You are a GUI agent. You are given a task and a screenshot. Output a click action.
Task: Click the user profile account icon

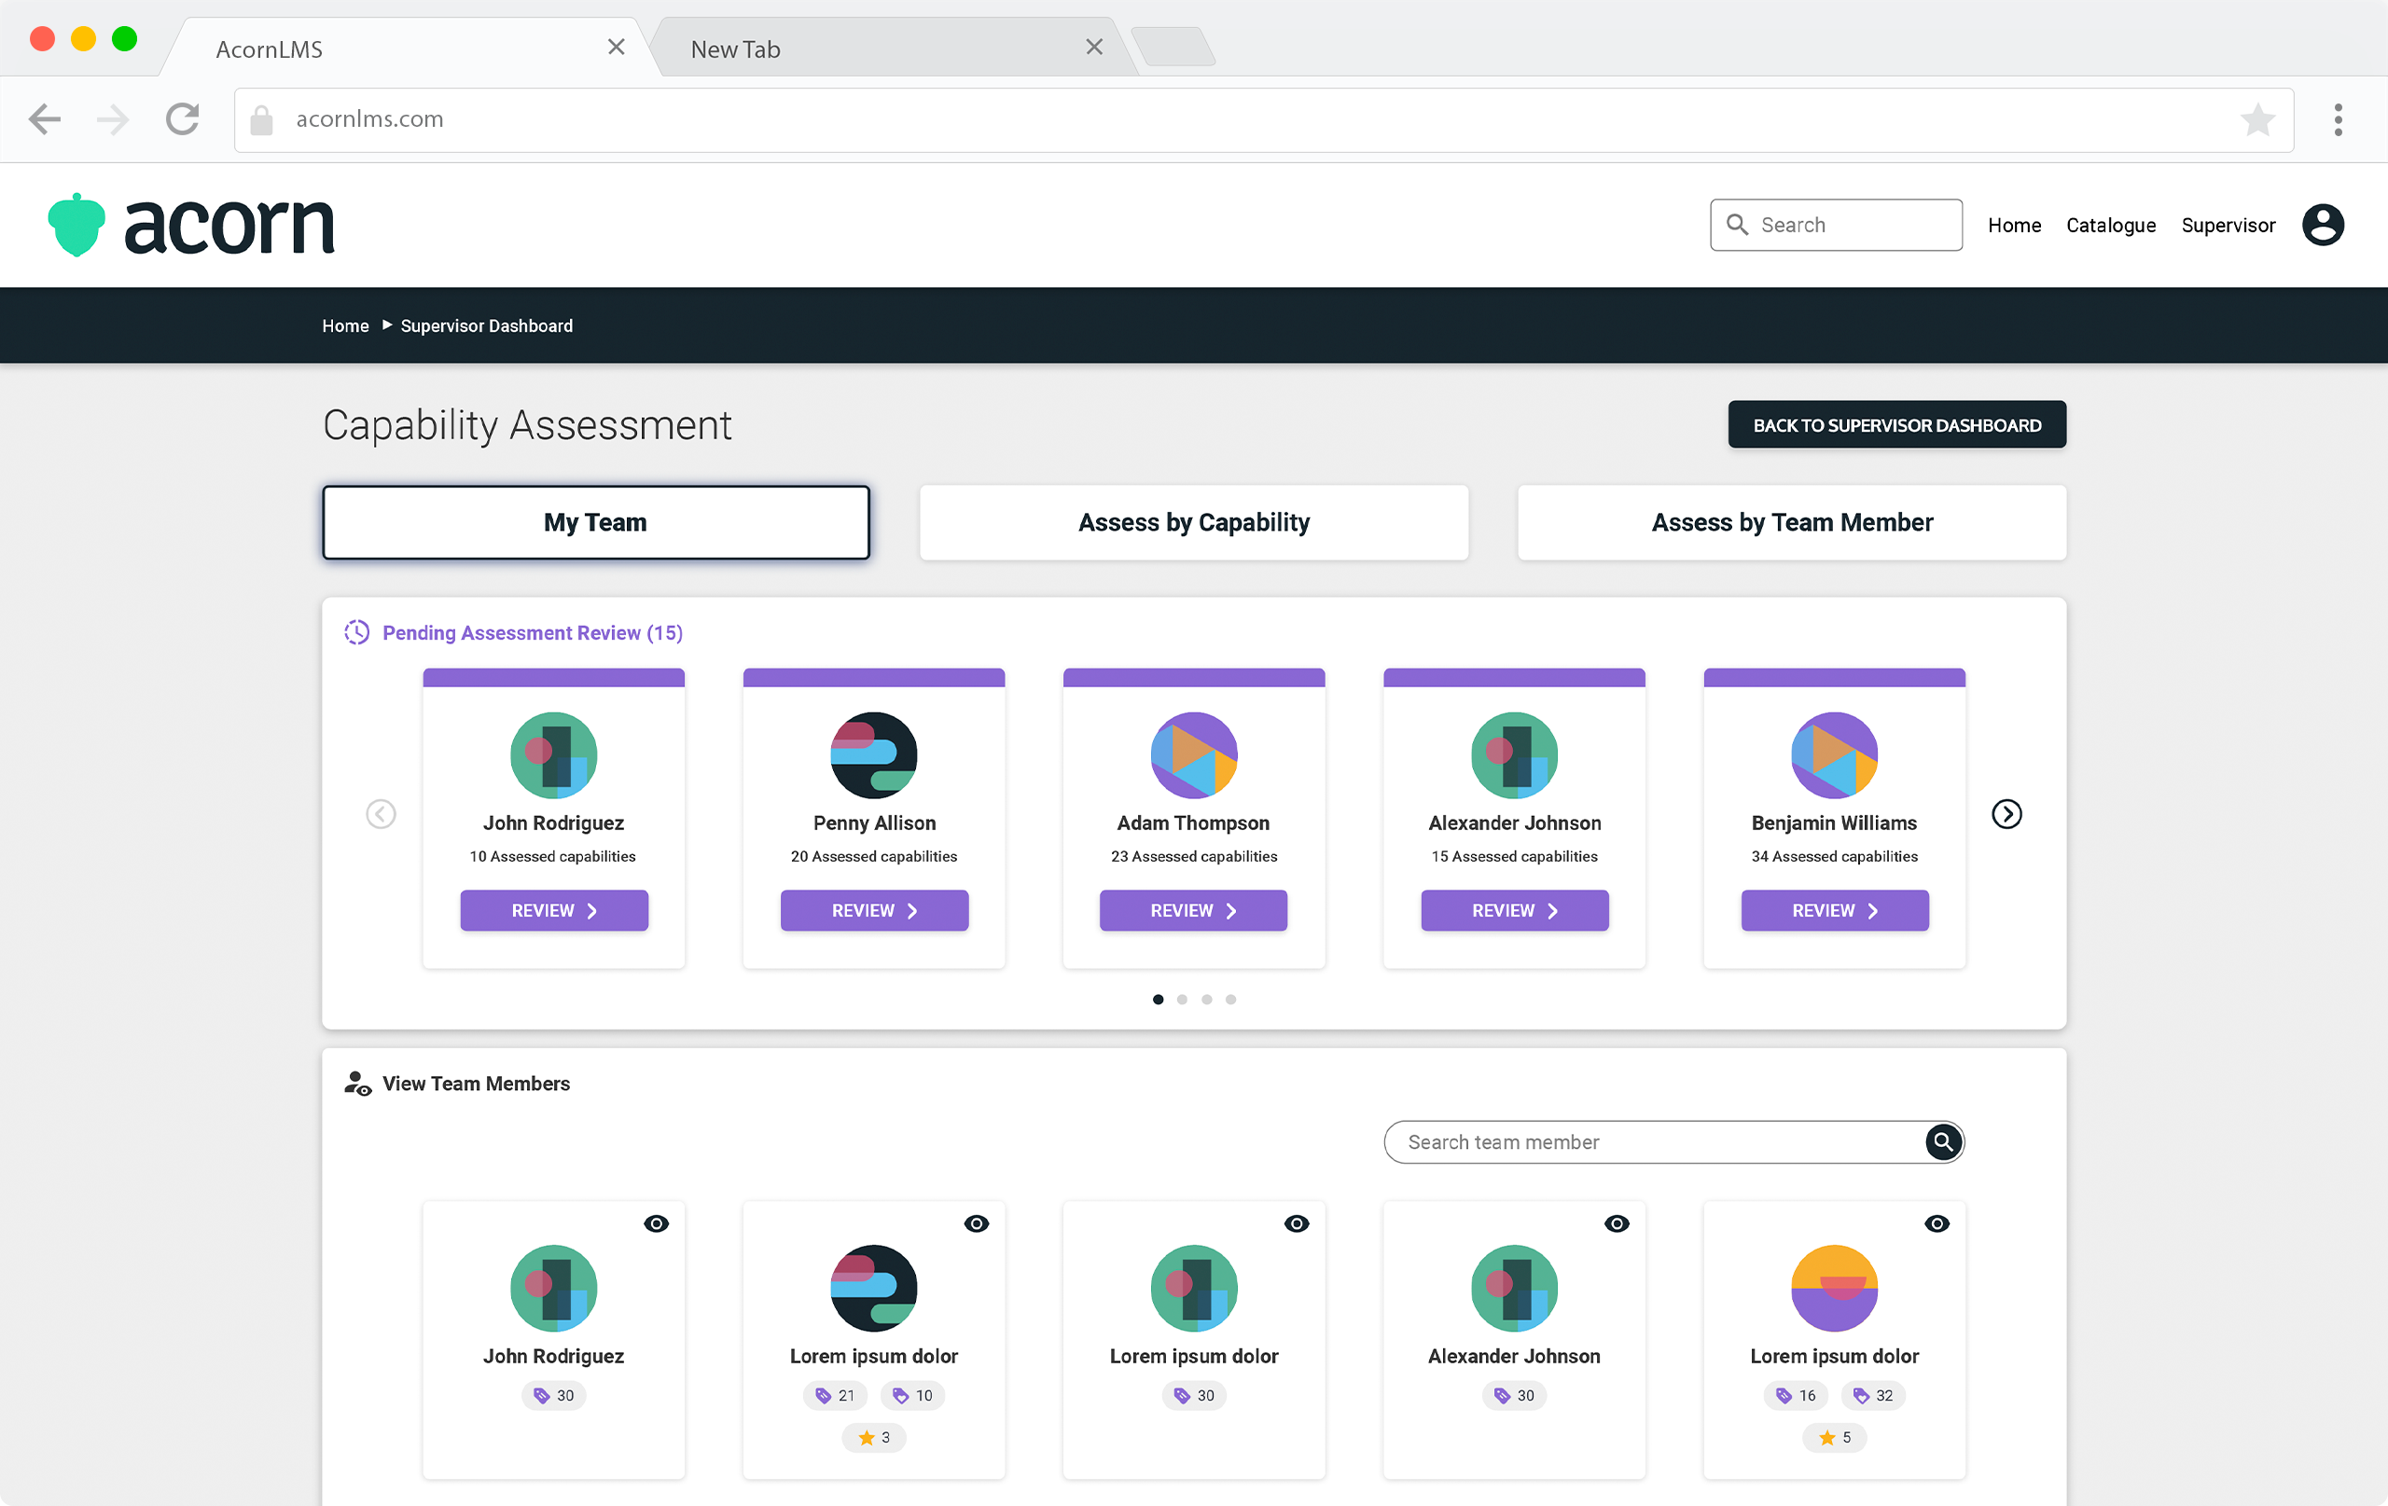click(x=2322, y=225)
